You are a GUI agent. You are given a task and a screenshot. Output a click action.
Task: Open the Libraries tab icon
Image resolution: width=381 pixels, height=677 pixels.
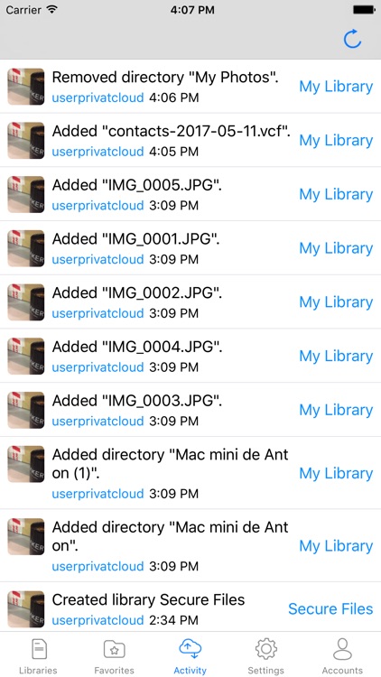[38, 649]
